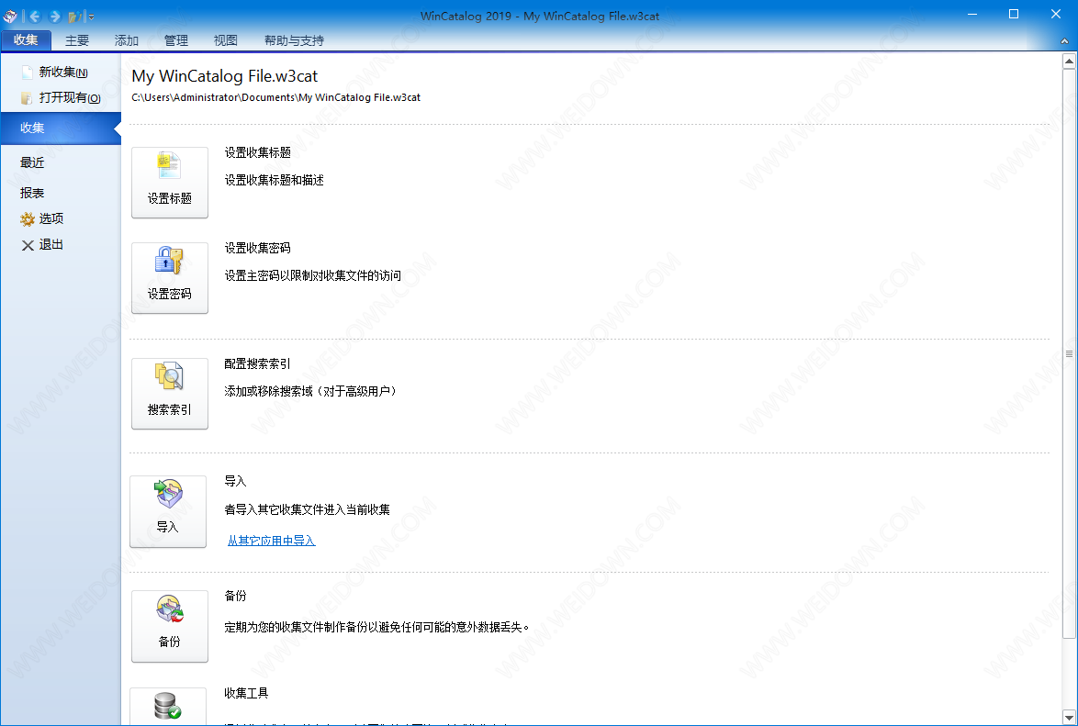Minimize the WinCatalog window
The image size is (1078, 726).
tap(972, 15)
